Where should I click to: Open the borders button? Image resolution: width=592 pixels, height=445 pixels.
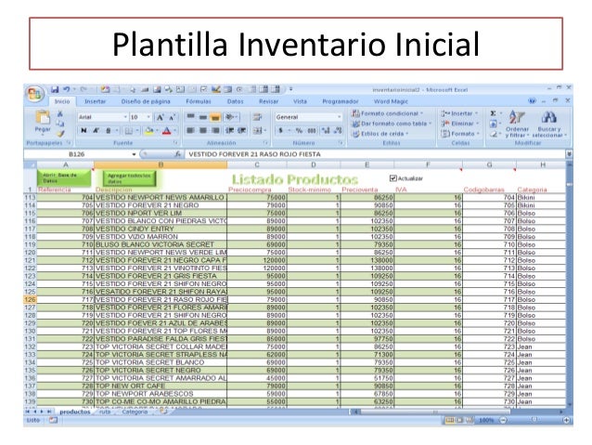point(129,131)
